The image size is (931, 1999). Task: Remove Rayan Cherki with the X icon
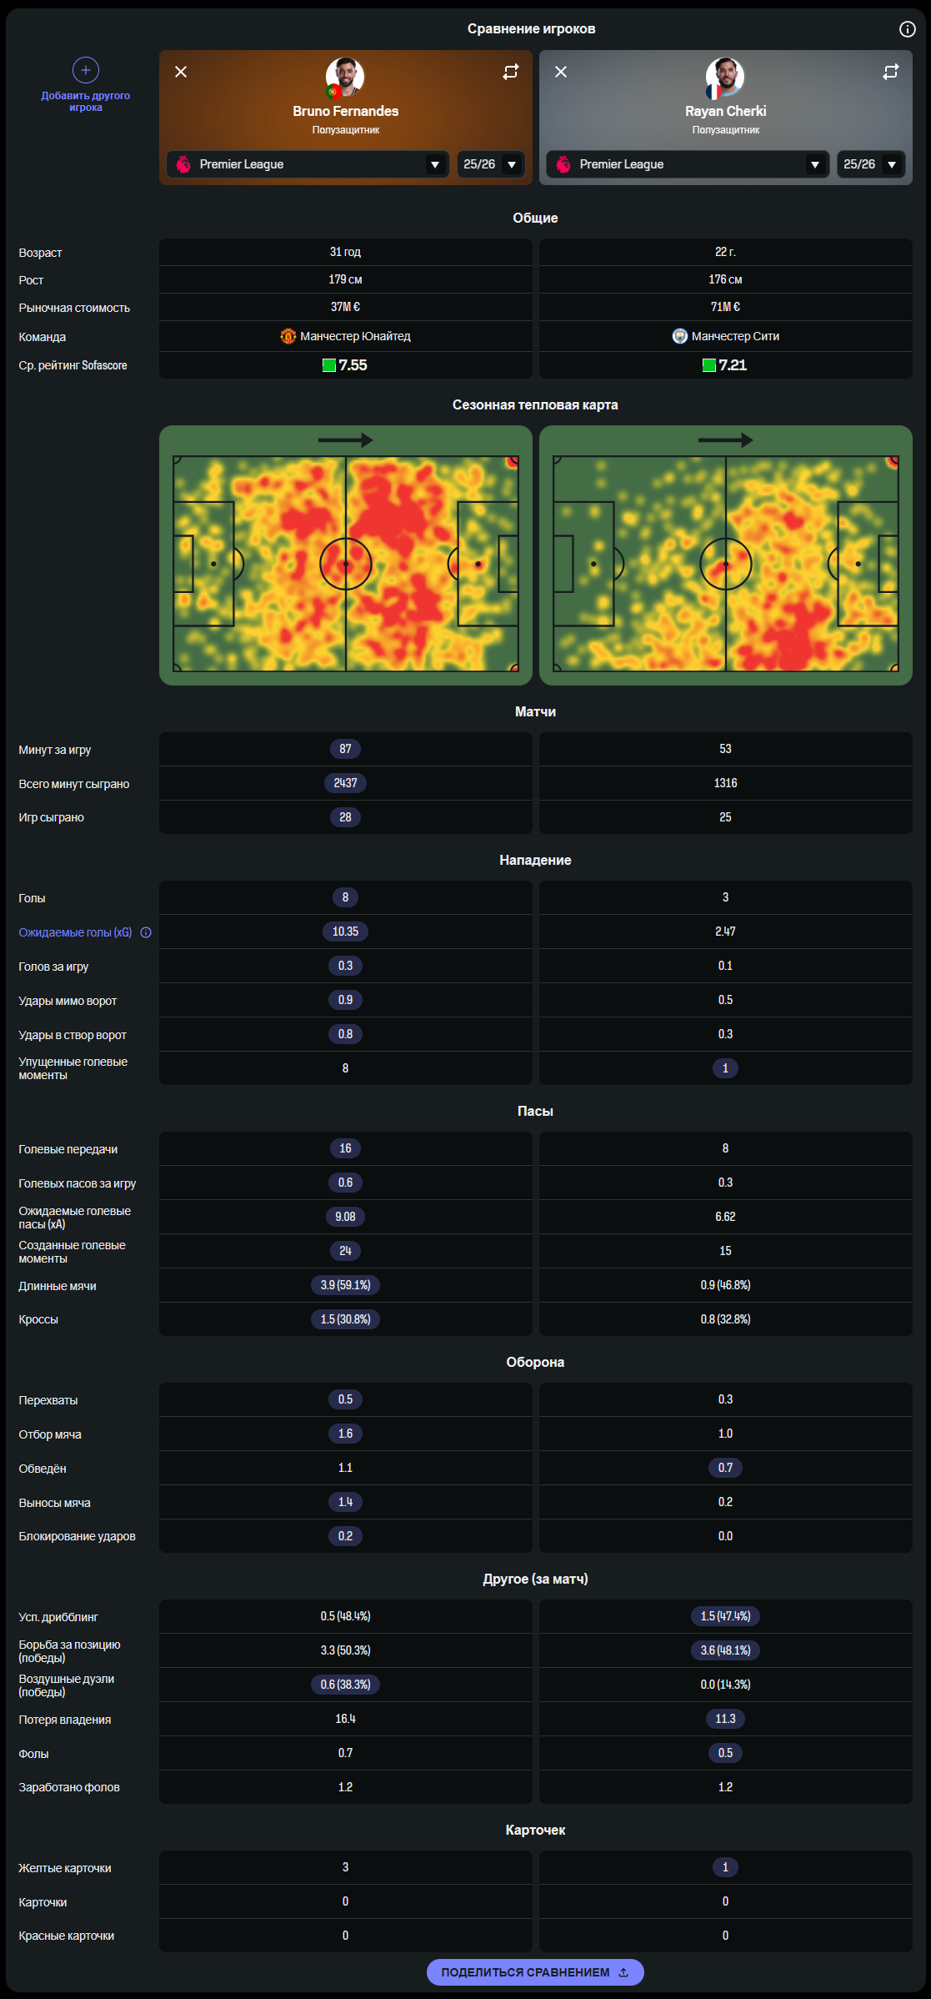tap(561, 72)
